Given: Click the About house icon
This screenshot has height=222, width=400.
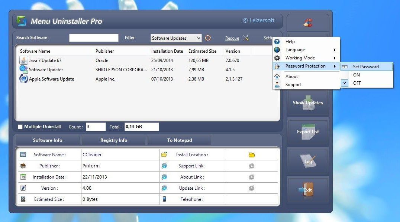Looking at the screenshot, I should click(x=277, y=76).
